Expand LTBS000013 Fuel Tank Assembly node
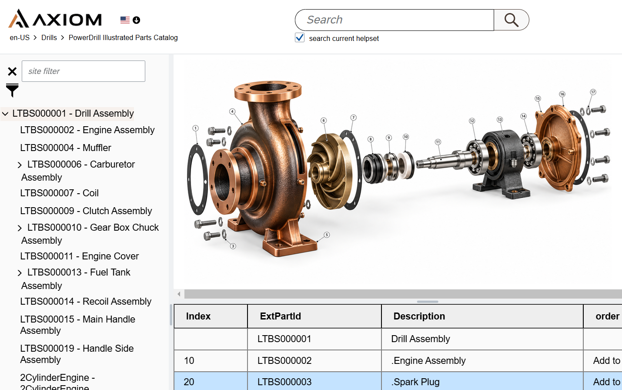This screenshot has width=622, height=390. (x=20, y=273)
